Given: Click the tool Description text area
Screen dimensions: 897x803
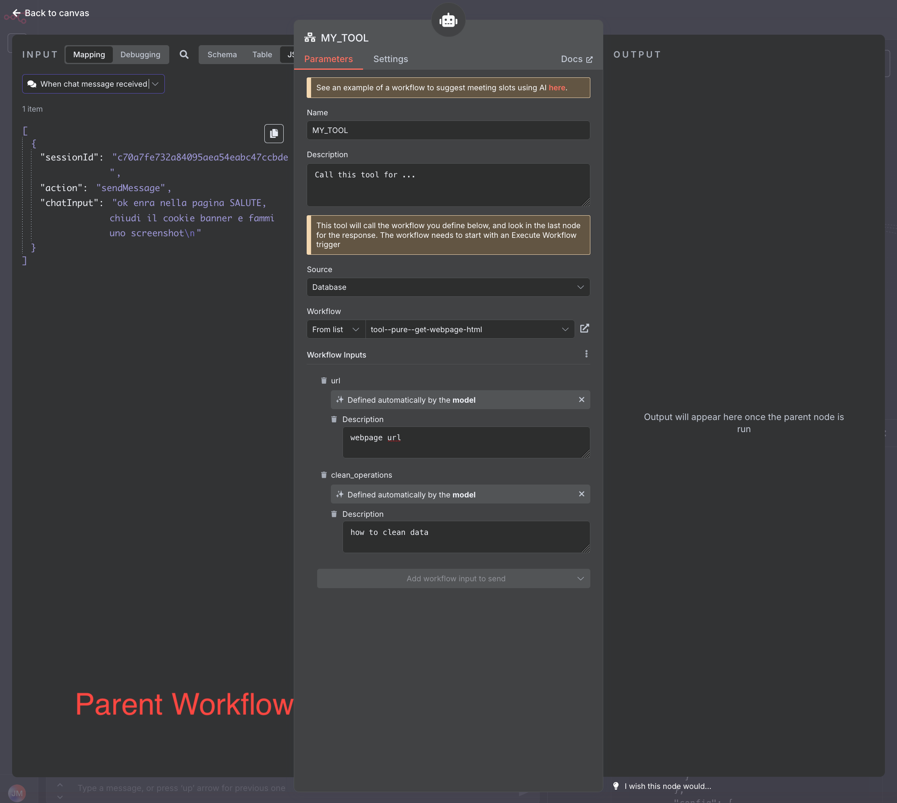Looking at the screenshot, I should click(448, 185).
